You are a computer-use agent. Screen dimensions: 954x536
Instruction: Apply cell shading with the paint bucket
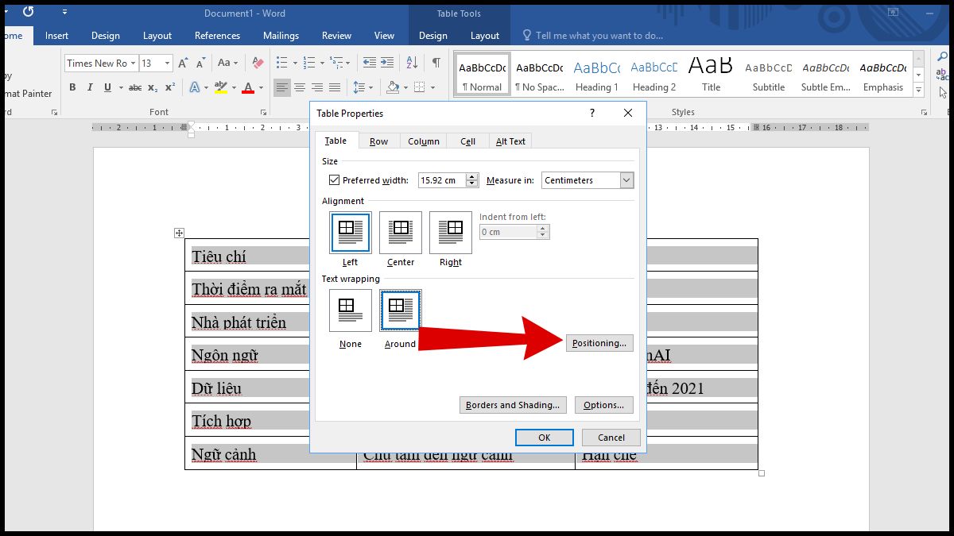[392, 87]
